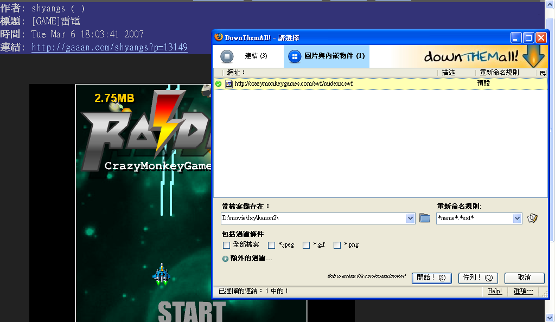Open the 選項 options link
Viewport: 555px width, 322px height.
click(523, 291)
